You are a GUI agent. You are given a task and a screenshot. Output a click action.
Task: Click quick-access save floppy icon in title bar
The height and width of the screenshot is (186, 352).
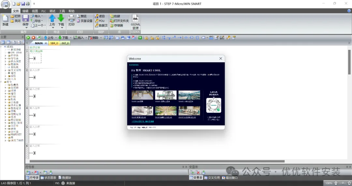point(23,4)
